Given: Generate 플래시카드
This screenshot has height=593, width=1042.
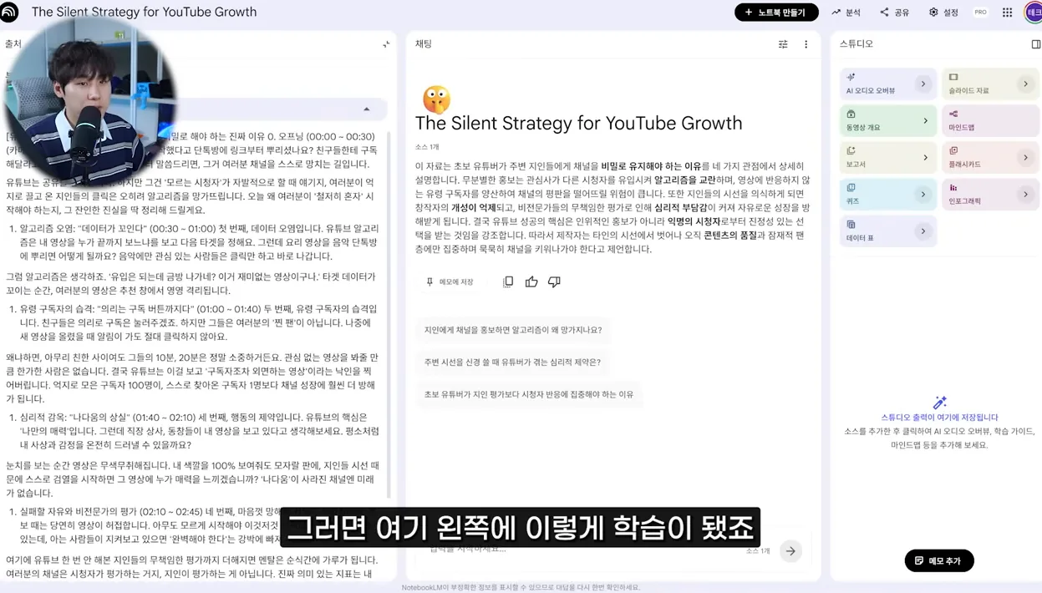Looking at the screenshot, I should point(990,157).
